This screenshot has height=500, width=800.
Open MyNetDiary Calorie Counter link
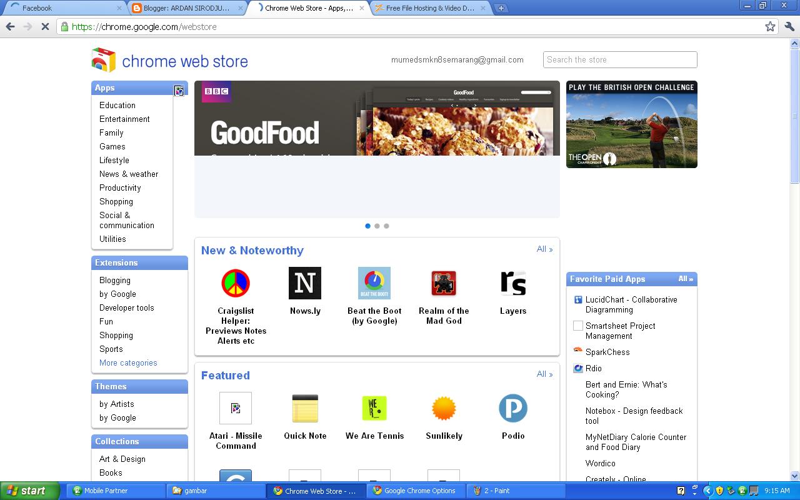(x=636, y=442)
